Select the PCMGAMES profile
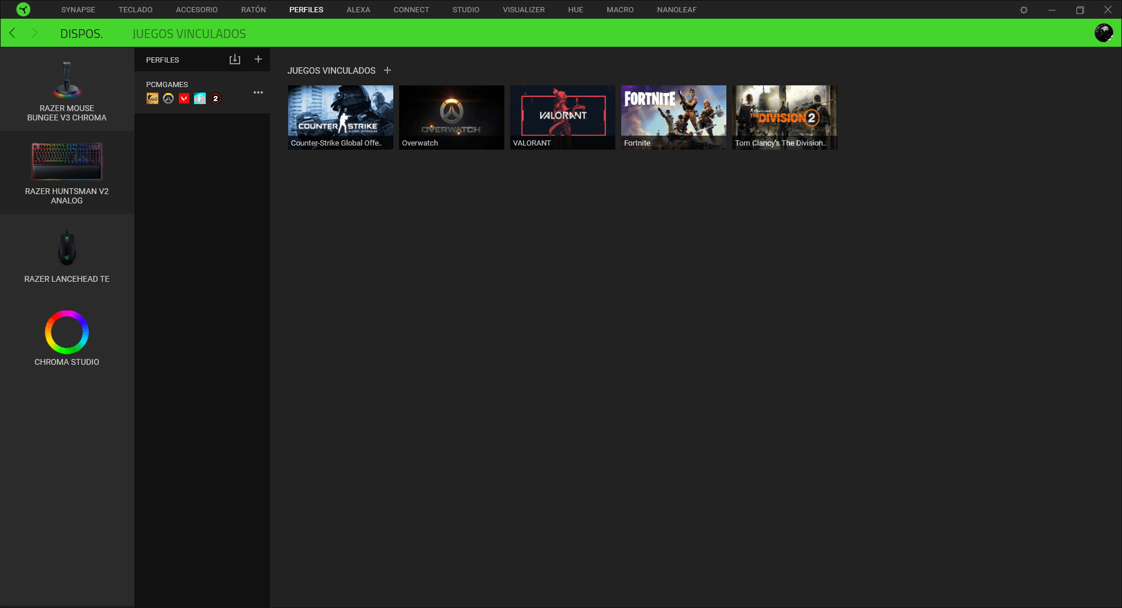Image resolution: width=1122 pixels, height=608 pixels. coord(202,92)
